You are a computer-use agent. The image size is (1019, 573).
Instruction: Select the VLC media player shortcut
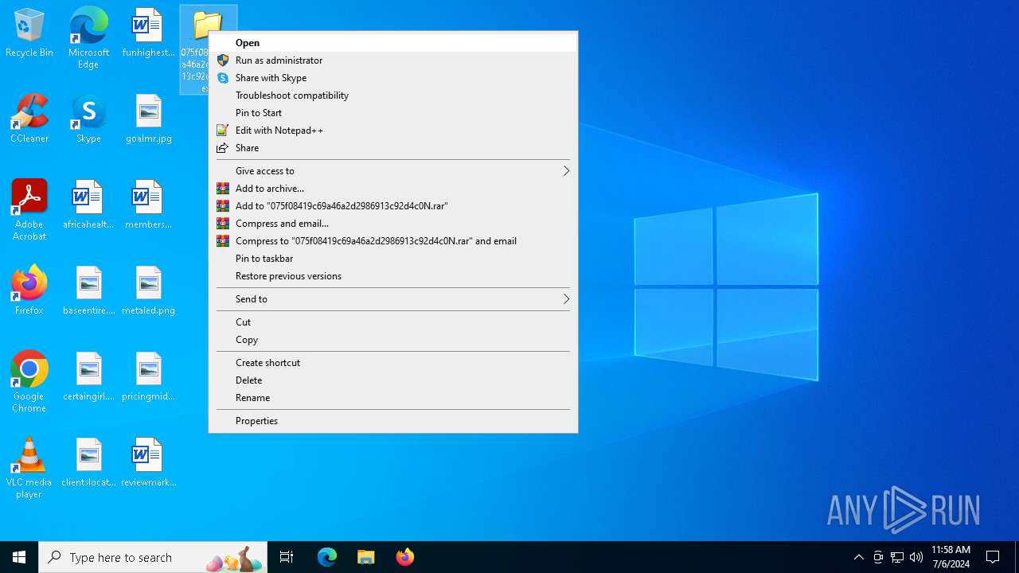click(29, 468)
